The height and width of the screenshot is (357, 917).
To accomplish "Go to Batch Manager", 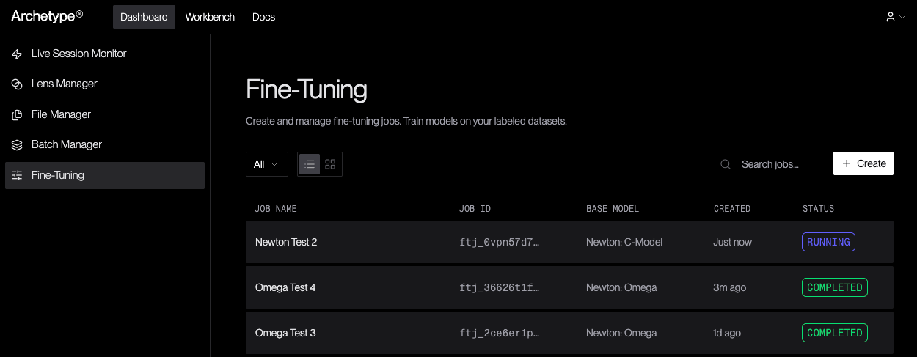I will (x=105, y=145).
